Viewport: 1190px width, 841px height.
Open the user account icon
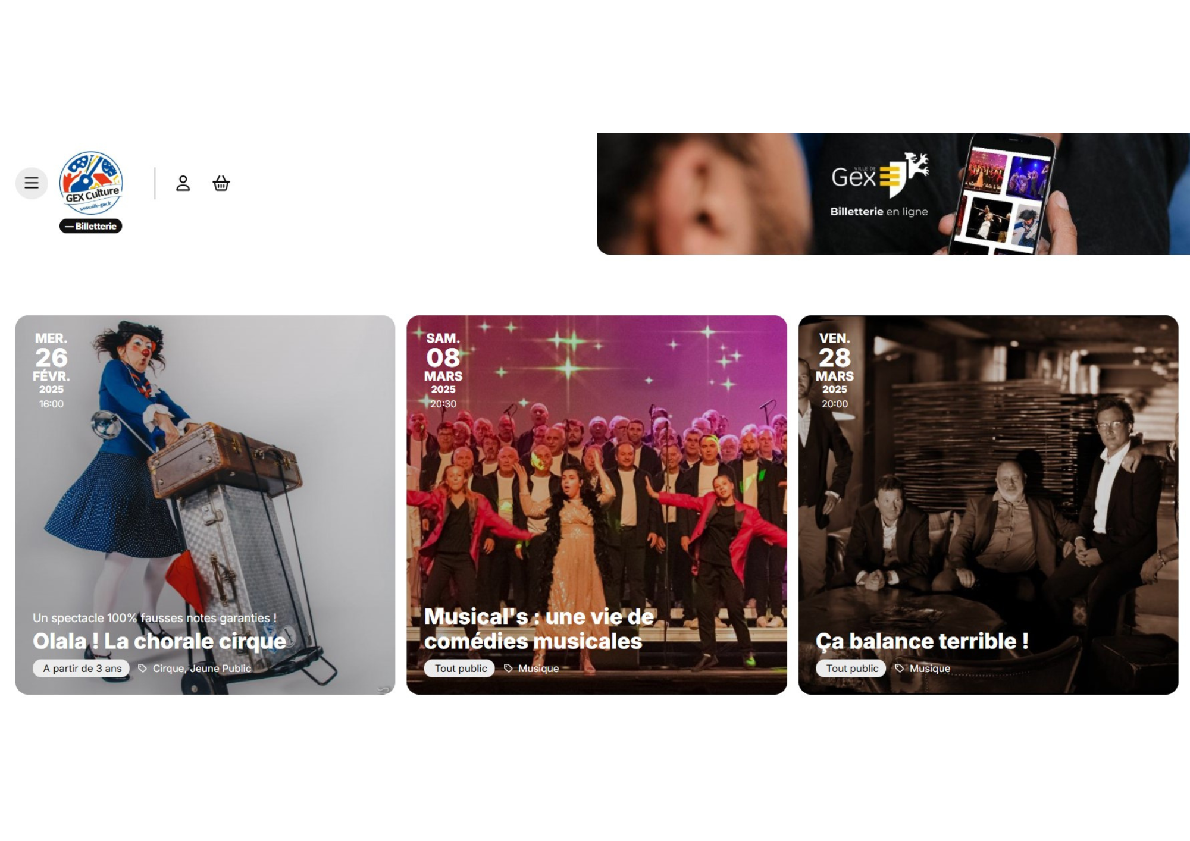[x=183, y=183]
